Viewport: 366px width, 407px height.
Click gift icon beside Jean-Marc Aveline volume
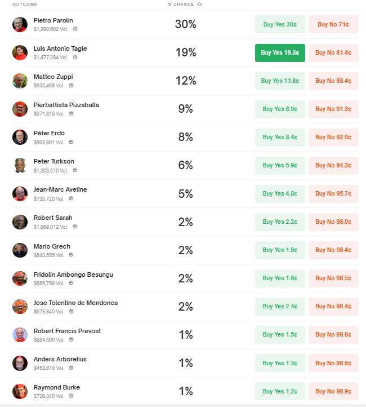[x=72, y=198]
